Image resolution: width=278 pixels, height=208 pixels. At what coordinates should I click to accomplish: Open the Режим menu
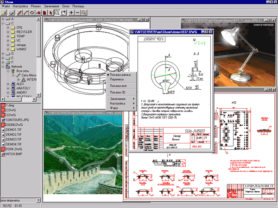[36, 6]
